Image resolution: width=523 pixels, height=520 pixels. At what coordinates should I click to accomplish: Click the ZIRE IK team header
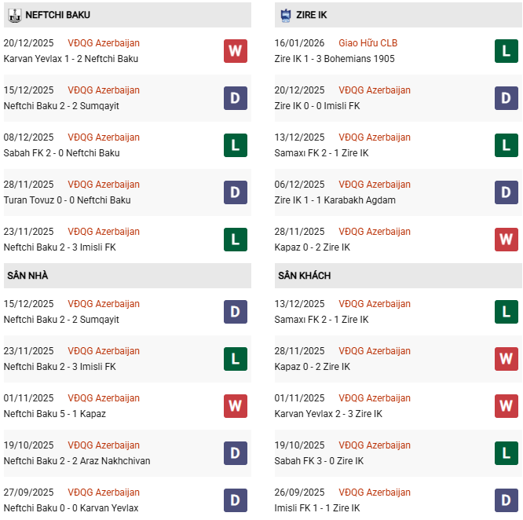point(315,15)
